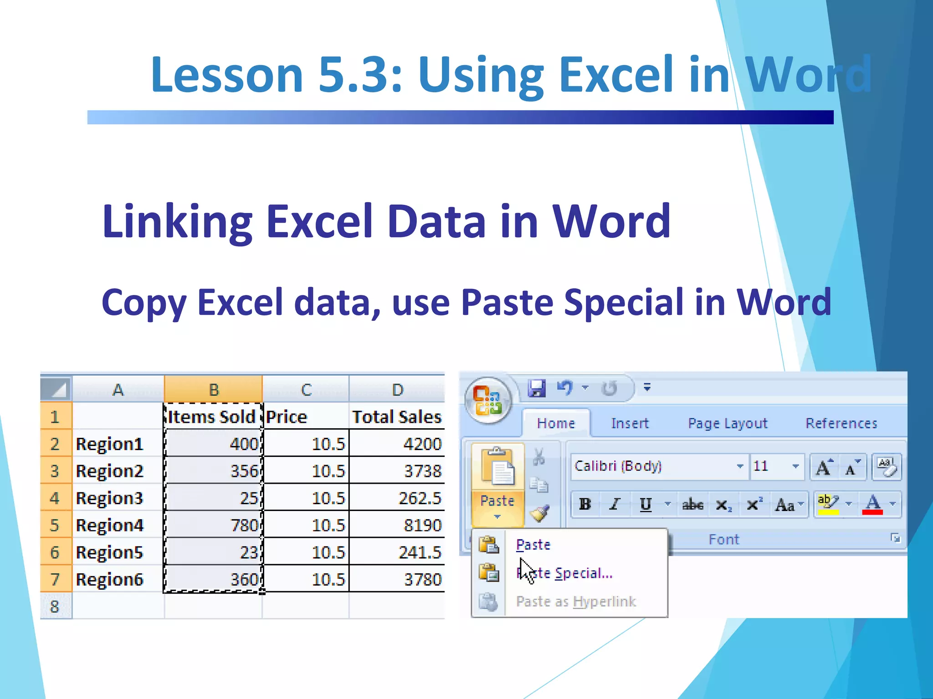Click the Region4 cell

[x=118, y=525]
